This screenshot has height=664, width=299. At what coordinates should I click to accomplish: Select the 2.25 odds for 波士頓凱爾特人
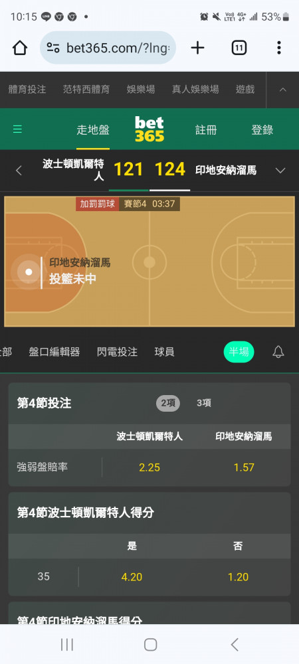coord(149,467)
